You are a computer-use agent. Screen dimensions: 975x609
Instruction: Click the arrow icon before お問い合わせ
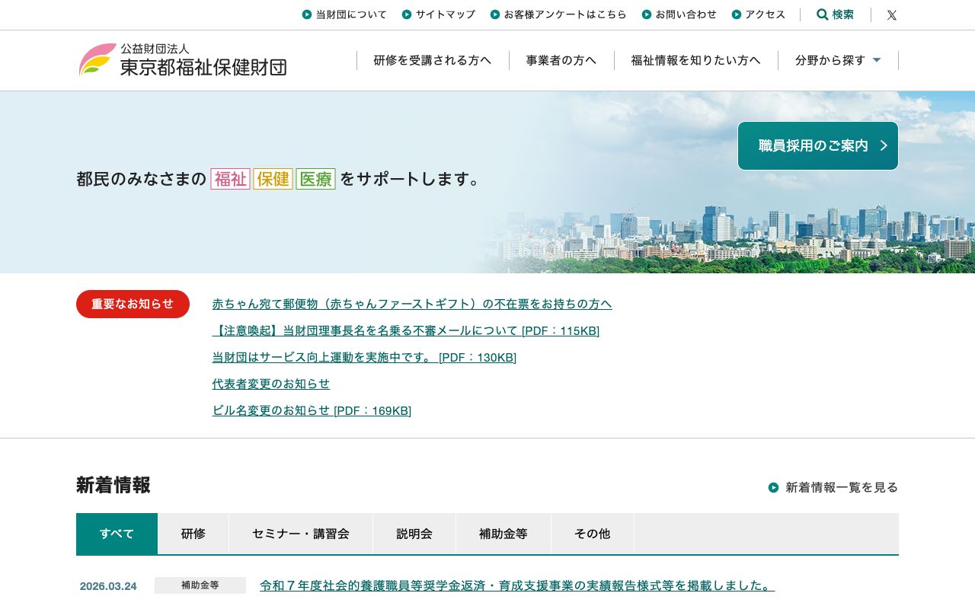point(646,14)
